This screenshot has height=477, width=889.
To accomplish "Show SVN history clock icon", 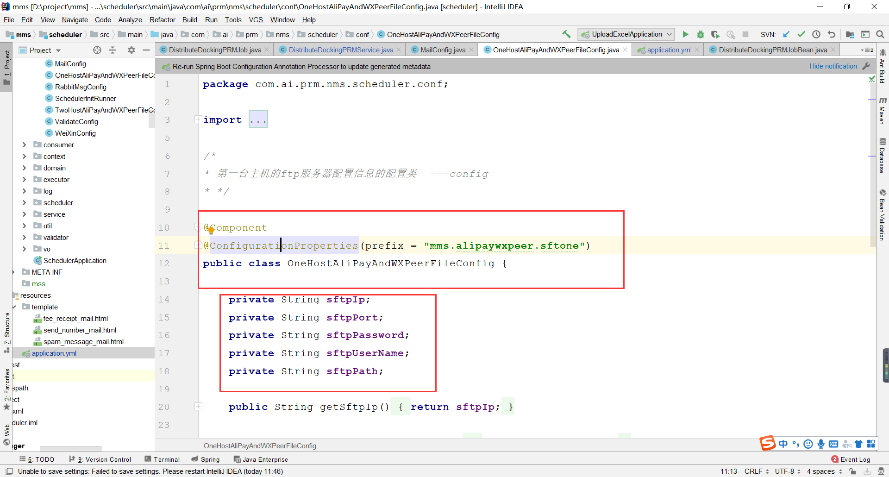I will coord(816,34).
